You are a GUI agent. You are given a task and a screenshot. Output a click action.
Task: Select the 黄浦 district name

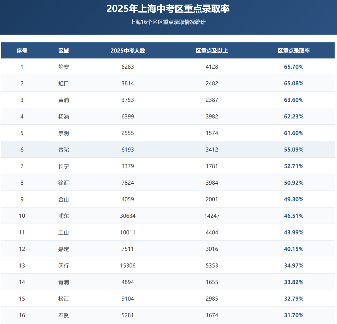click(x=64, y=100)
